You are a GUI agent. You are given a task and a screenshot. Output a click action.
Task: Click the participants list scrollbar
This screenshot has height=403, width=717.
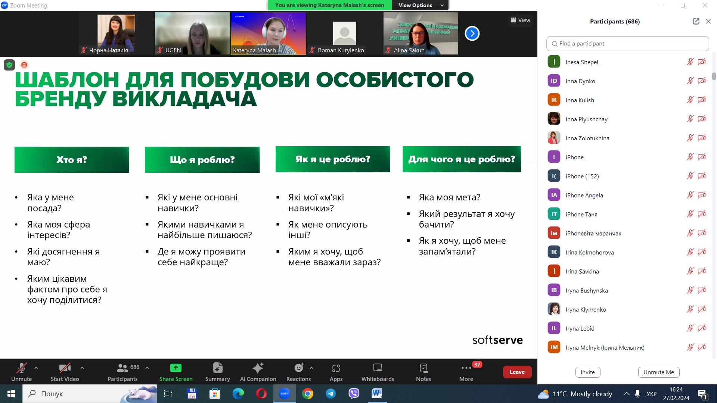click(x=714, y=76)
